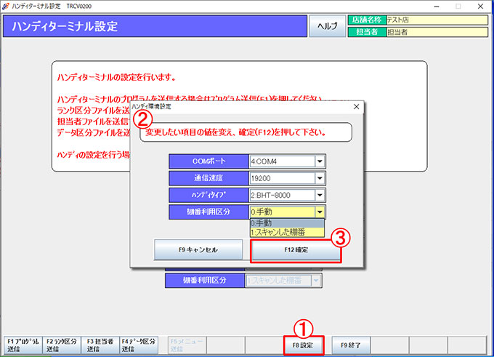Click the 担当者 field in header
494x357 pixels.
pos(437,32)
